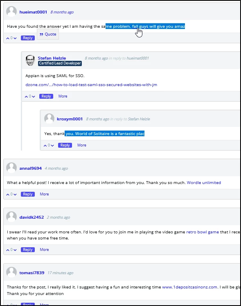Click kroxym0001's '8 months ago' timestamp
This screenshot has width=241, height=306.
97,119
